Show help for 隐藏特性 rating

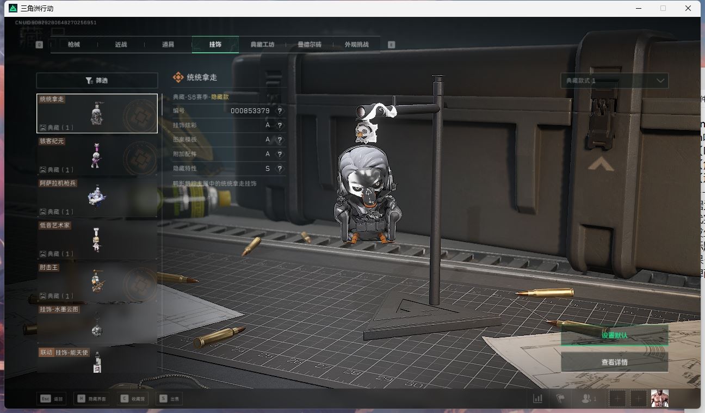click(x=280, y=169)
